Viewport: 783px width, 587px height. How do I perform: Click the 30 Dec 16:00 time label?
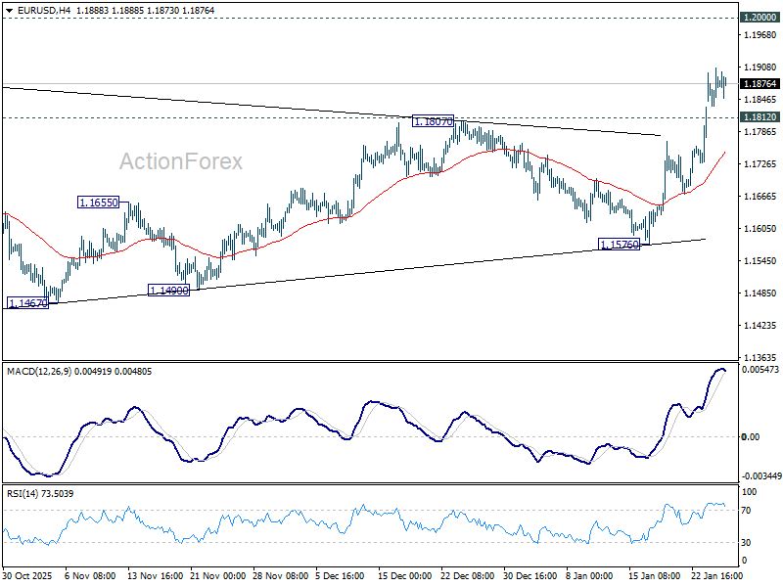[530, 575]
